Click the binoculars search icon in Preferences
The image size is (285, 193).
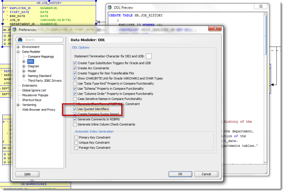(x=20, y=40)
